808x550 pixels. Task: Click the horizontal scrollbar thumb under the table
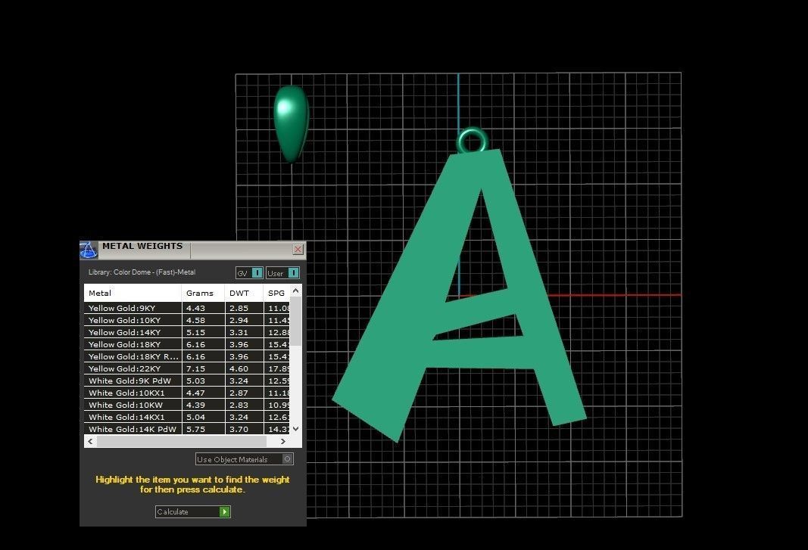(x=182, y=441)
